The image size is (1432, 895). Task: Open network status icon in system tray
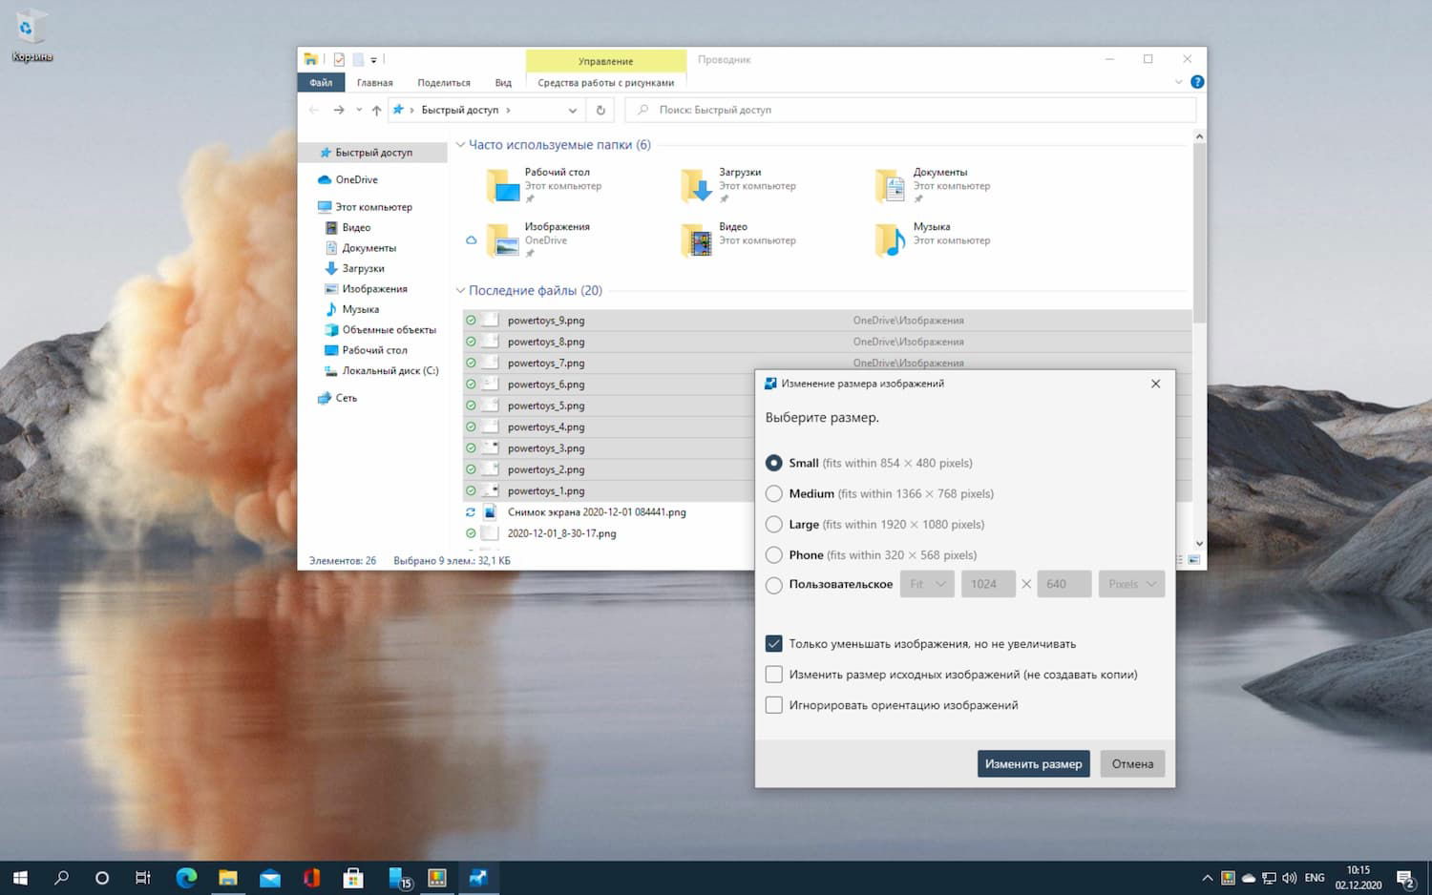(x=1269, y=878)
